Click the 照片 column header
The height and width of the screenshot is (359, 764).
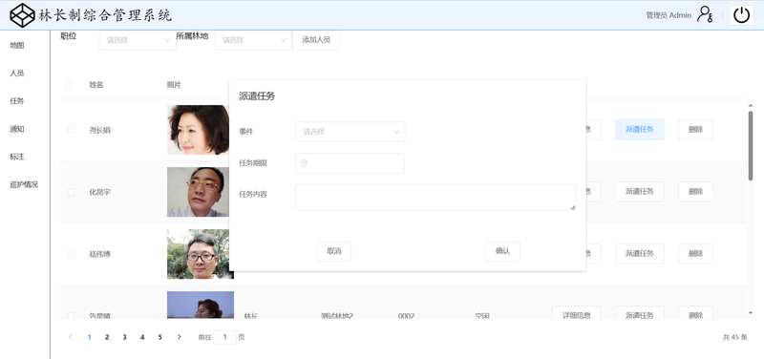[x=174, y=85]
